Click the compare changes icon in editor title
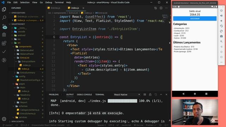 click(155, 8)
